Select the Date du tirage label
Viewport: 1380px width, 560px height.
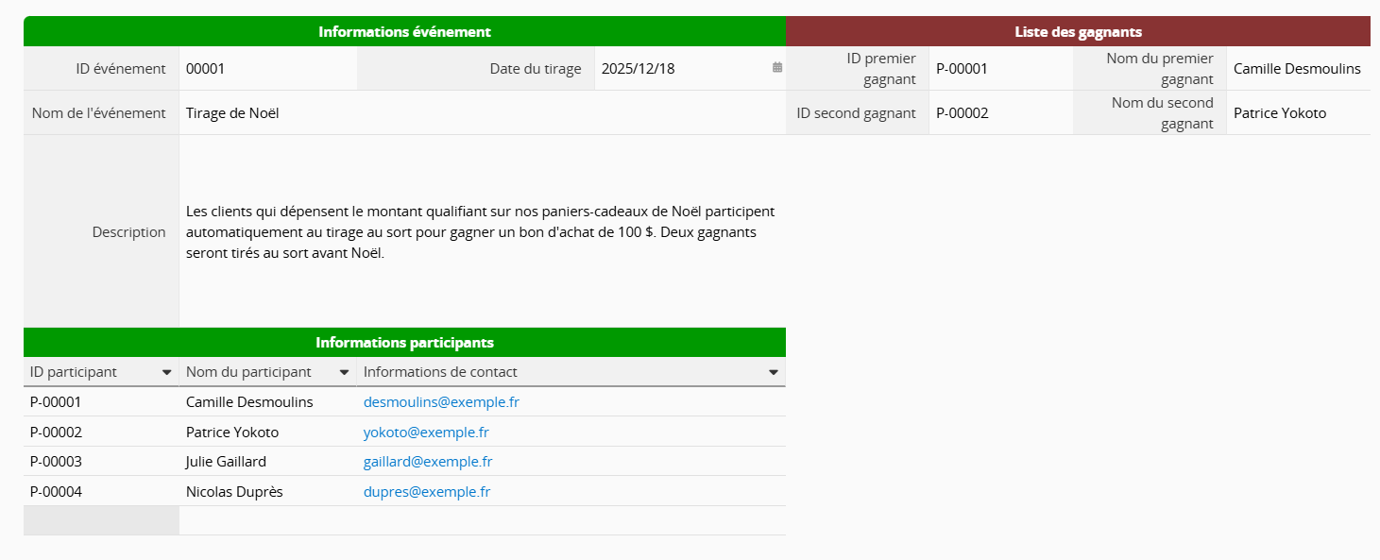tap(476, 68)
